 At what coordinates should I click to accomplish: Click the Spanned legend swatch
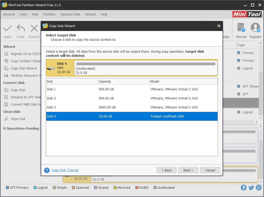coord(73,188)
